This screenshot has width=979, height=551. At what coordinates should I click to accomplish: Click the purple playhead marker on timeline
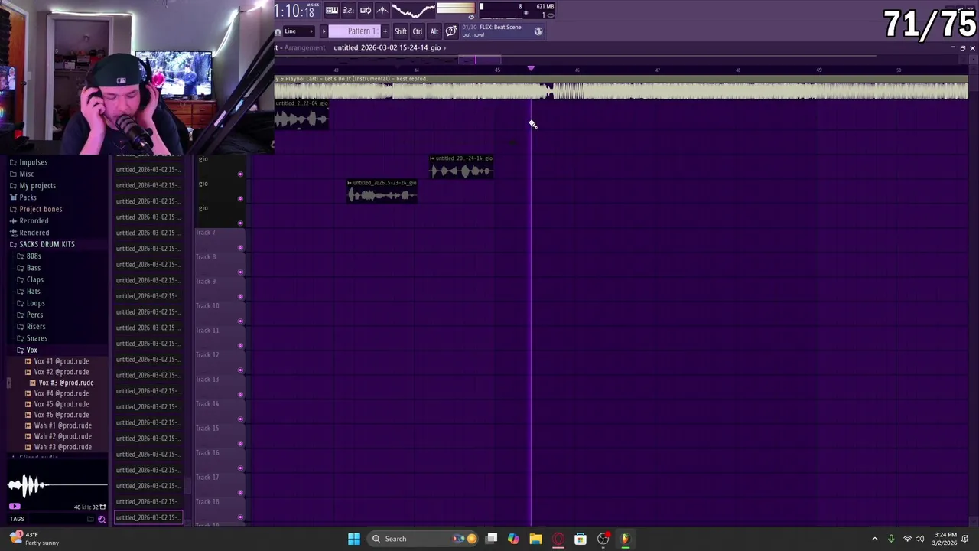pos(531,69)
